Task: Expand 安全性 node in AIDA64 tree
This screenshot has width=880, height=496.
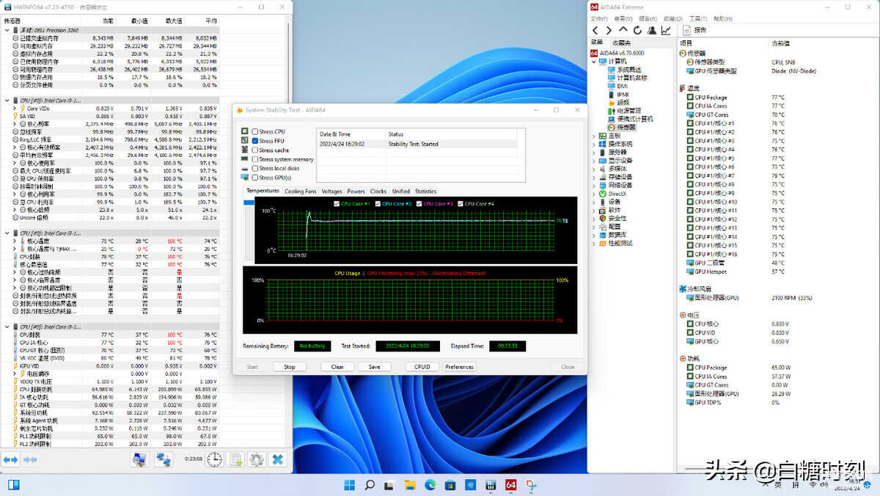Action: point(594,219)
